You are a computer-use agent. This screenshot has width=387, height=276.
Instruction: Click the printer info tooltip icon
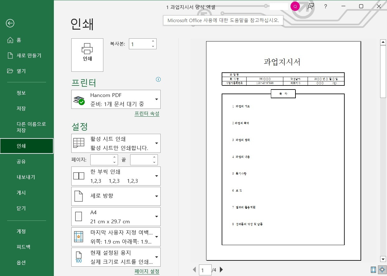coord(158,80)
